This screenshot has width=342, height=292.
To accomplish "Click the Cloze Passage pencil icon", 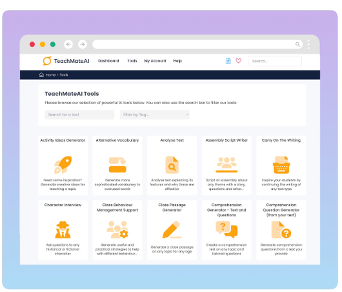I will [x=172, y=230].
